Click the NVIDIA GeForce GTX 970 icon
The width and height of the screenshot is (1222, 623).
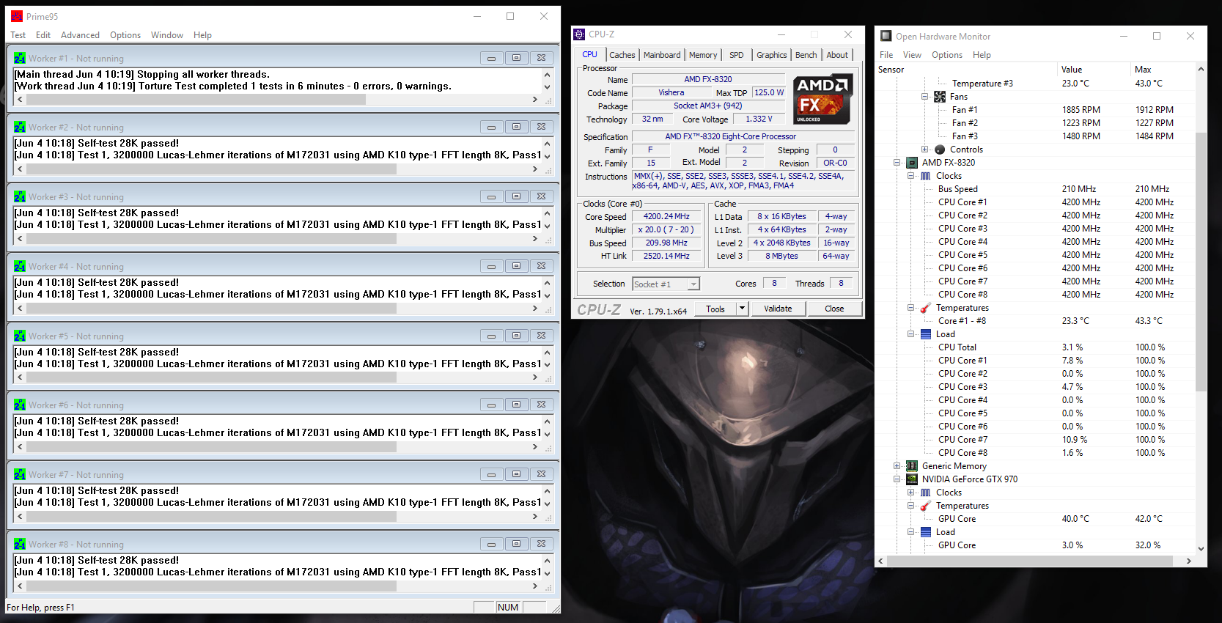coord(912,479)
